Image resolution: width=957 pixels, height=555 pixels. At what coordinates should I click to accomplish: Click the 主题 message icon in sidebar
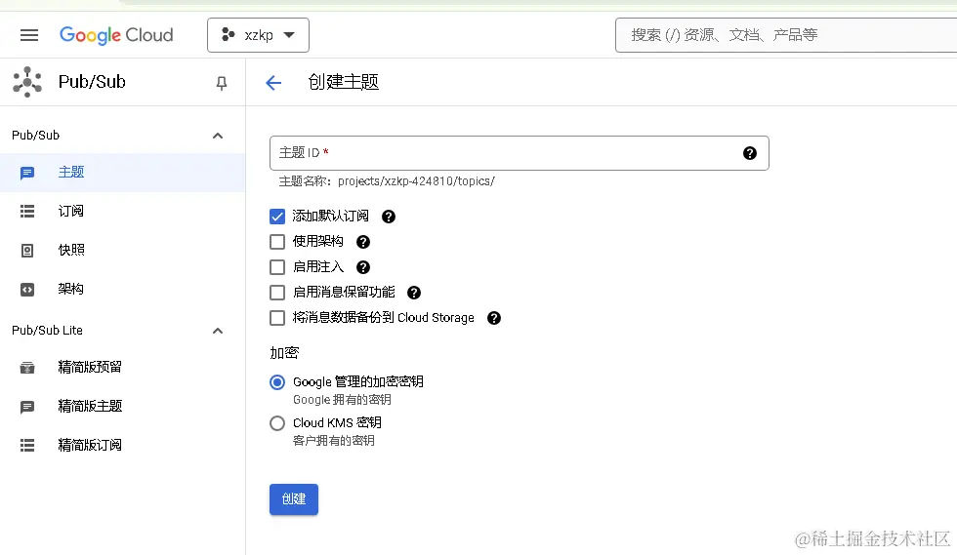tap(27, 174)
